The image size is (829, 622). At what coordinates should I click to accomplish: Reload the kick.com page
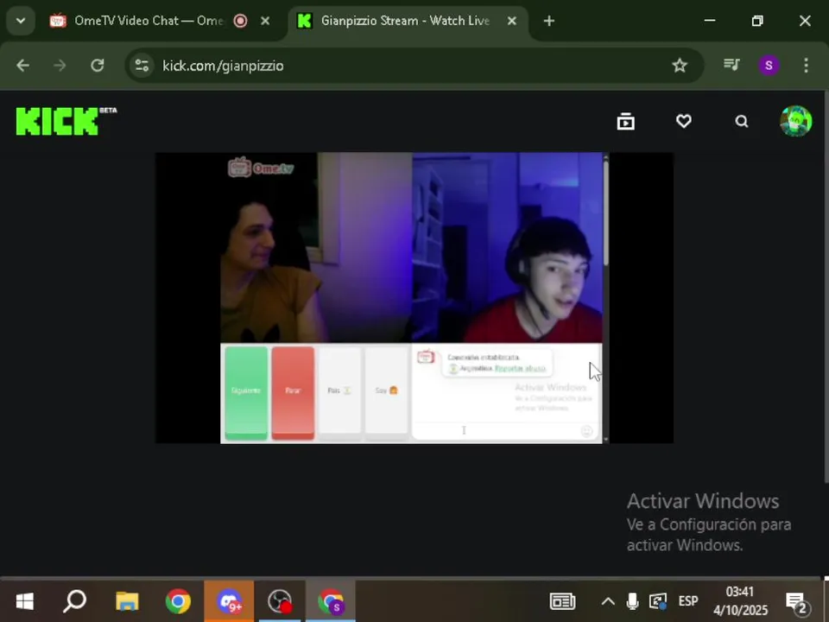point(98,66)
